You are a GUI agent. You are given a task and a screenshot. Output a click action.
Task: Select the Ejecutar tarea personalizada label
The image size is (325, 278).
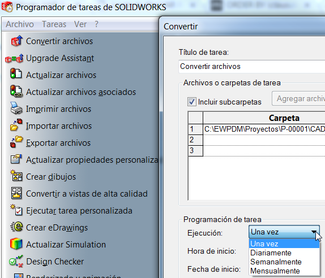click(79, 211)
